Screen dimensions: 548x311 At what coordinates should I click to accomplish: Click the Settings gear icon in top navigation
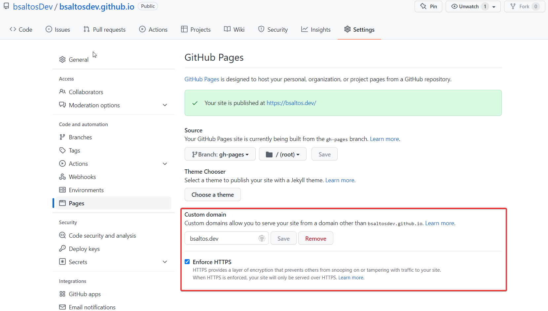pyautogui.click(x=347, y=29)
